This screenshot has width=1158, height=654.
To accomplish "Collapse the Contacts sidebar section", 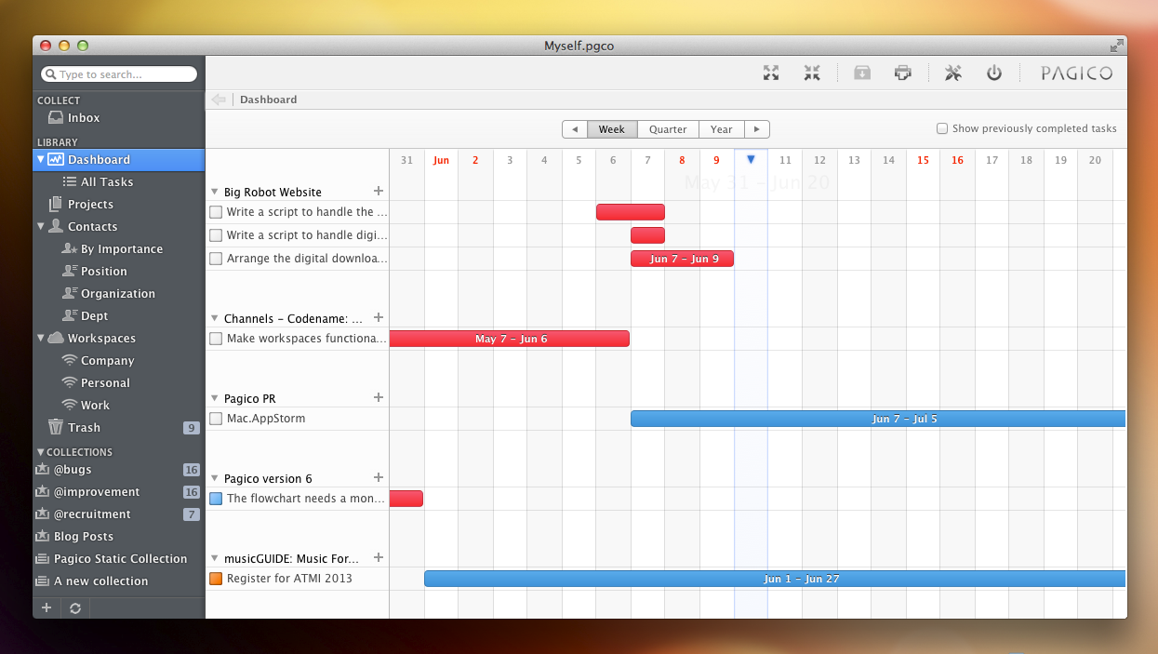I will pos(41,226).
